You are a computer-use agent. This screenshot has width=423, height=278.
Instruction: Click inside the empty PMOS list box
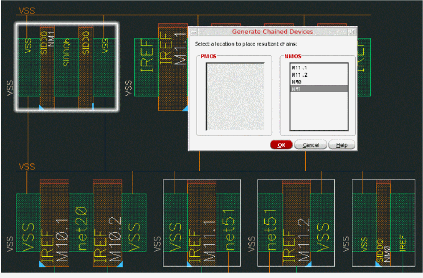[x=235, y=96]
